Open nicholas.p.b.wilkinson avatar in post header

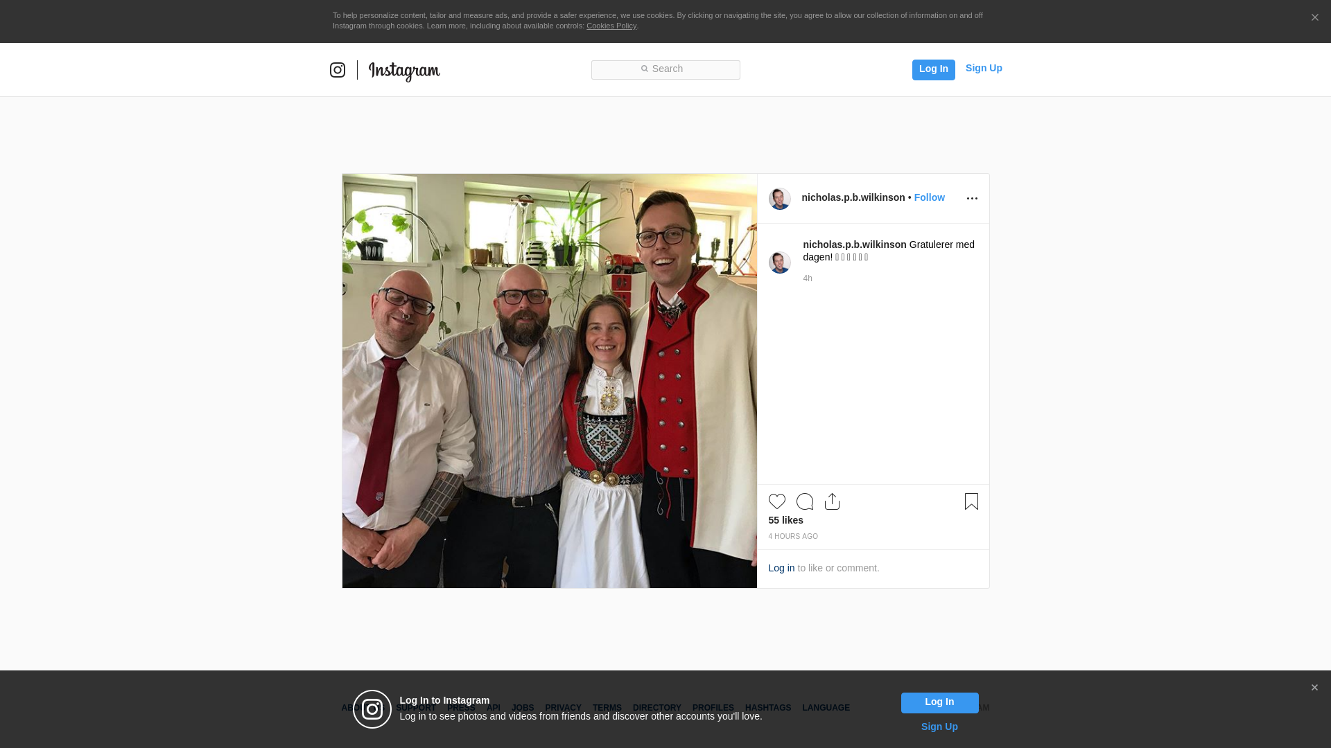point(780,199)
